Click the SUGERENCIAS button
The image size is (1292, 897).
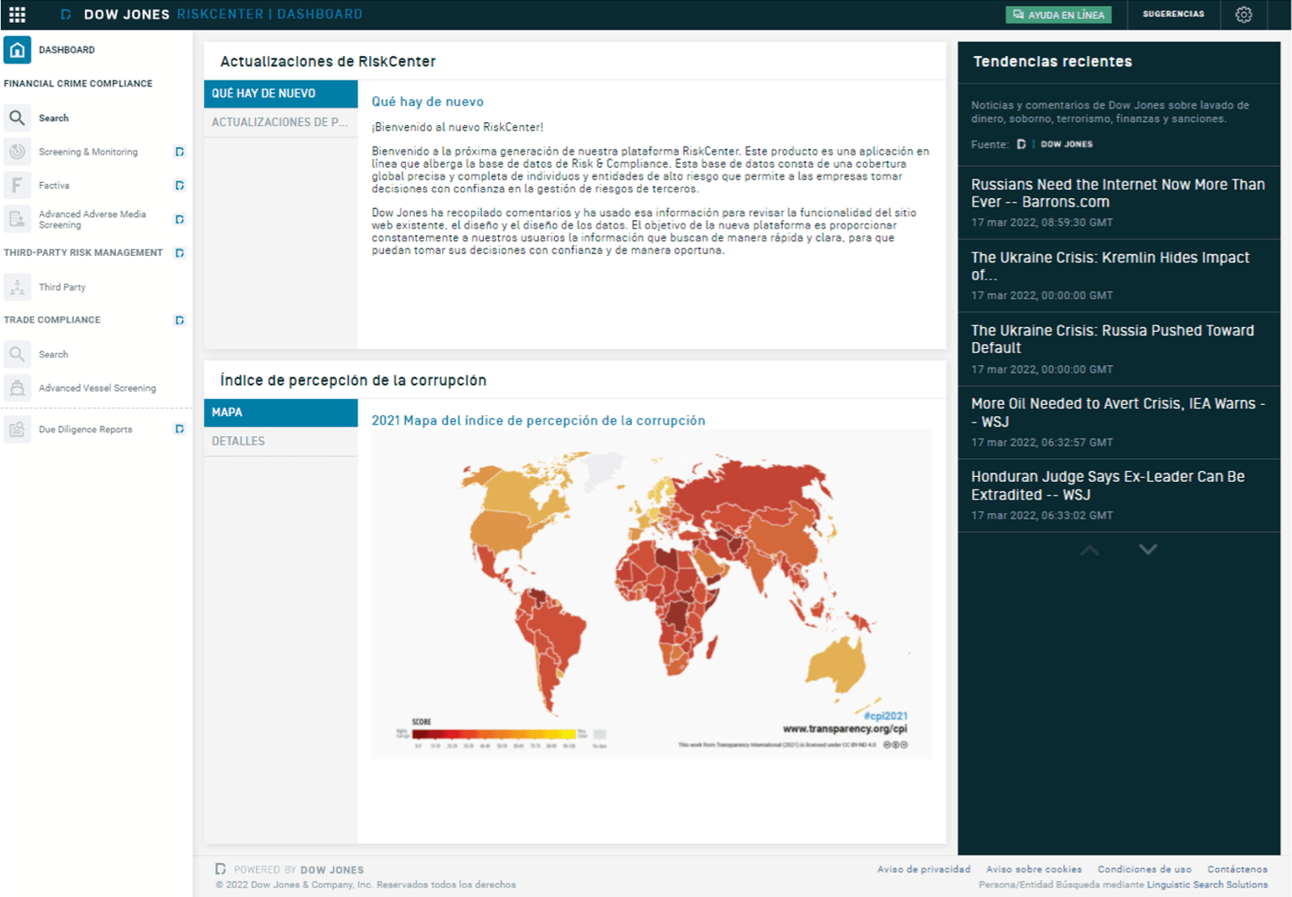click(x=1173, y=14)
